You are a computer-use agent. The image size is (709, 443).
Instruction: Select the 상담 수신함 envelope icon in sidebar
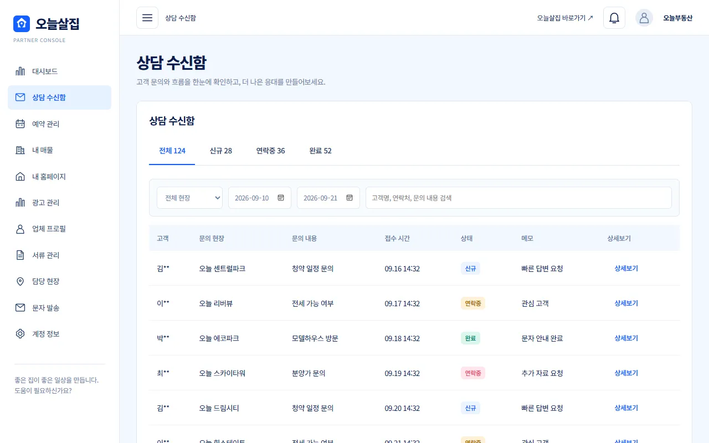(20, 97)
